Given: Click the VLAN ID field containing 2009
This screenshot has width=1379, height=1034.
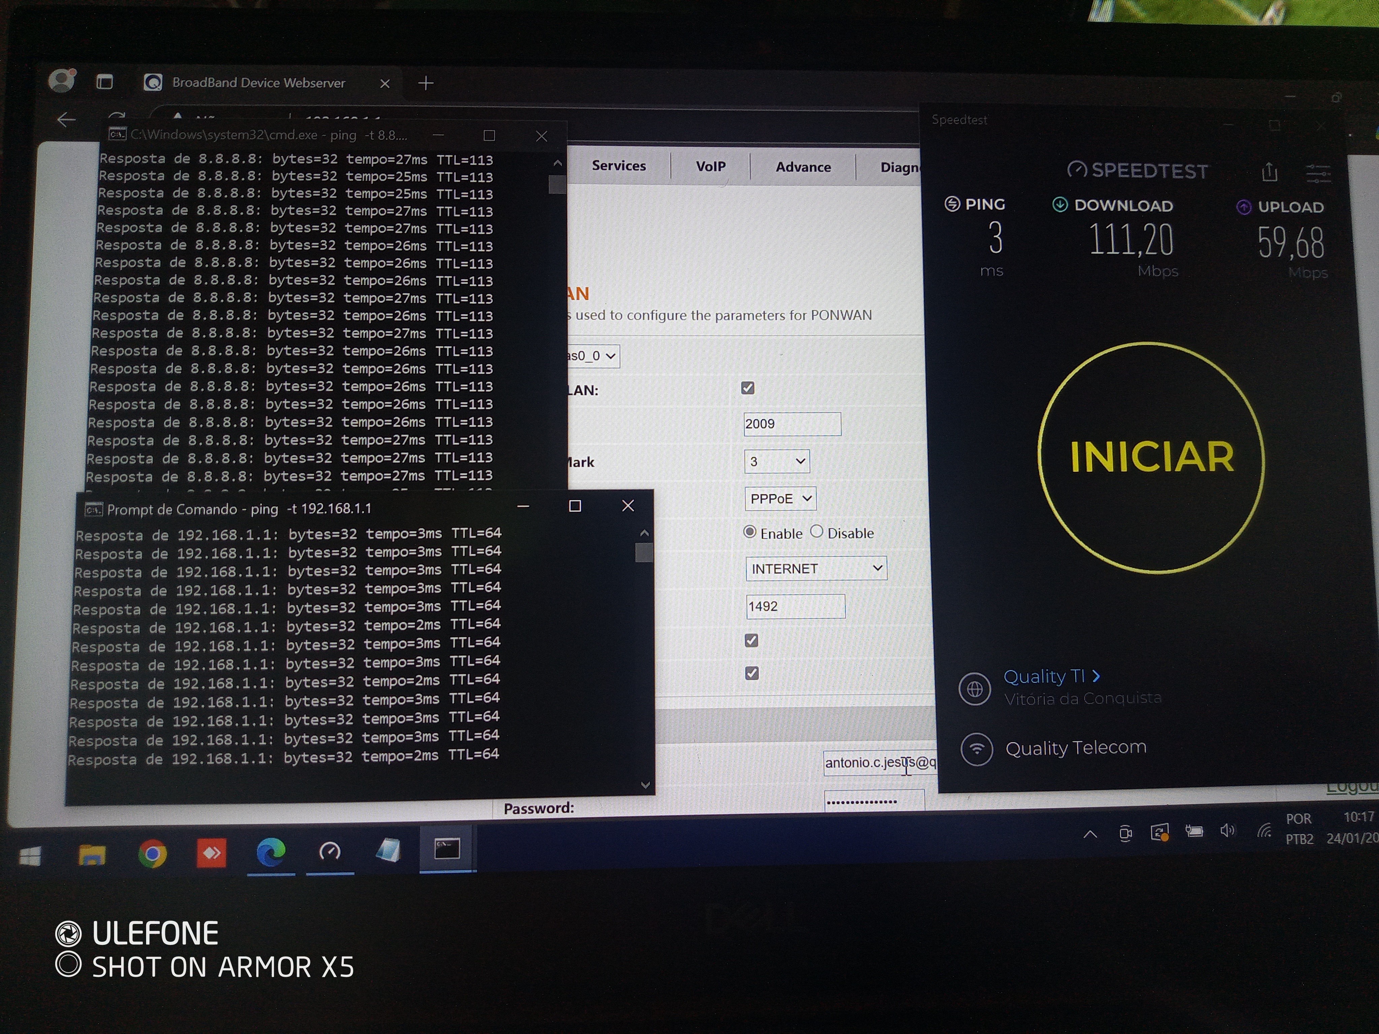Looking at the screenshot, I should pyautogui.click(x=792, y=424).
